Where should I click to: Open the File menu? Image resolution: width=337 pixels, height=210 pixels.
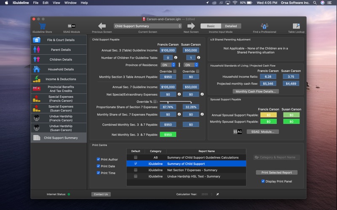(36, 3)
